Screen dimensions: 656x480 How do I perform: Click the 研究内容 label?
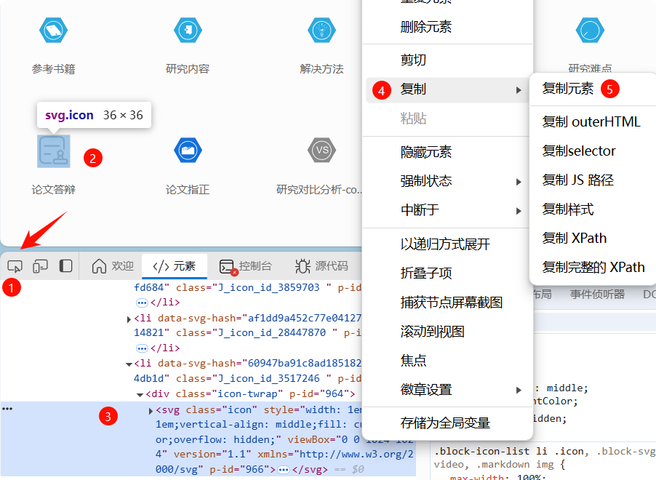click(x=188, y=69)
